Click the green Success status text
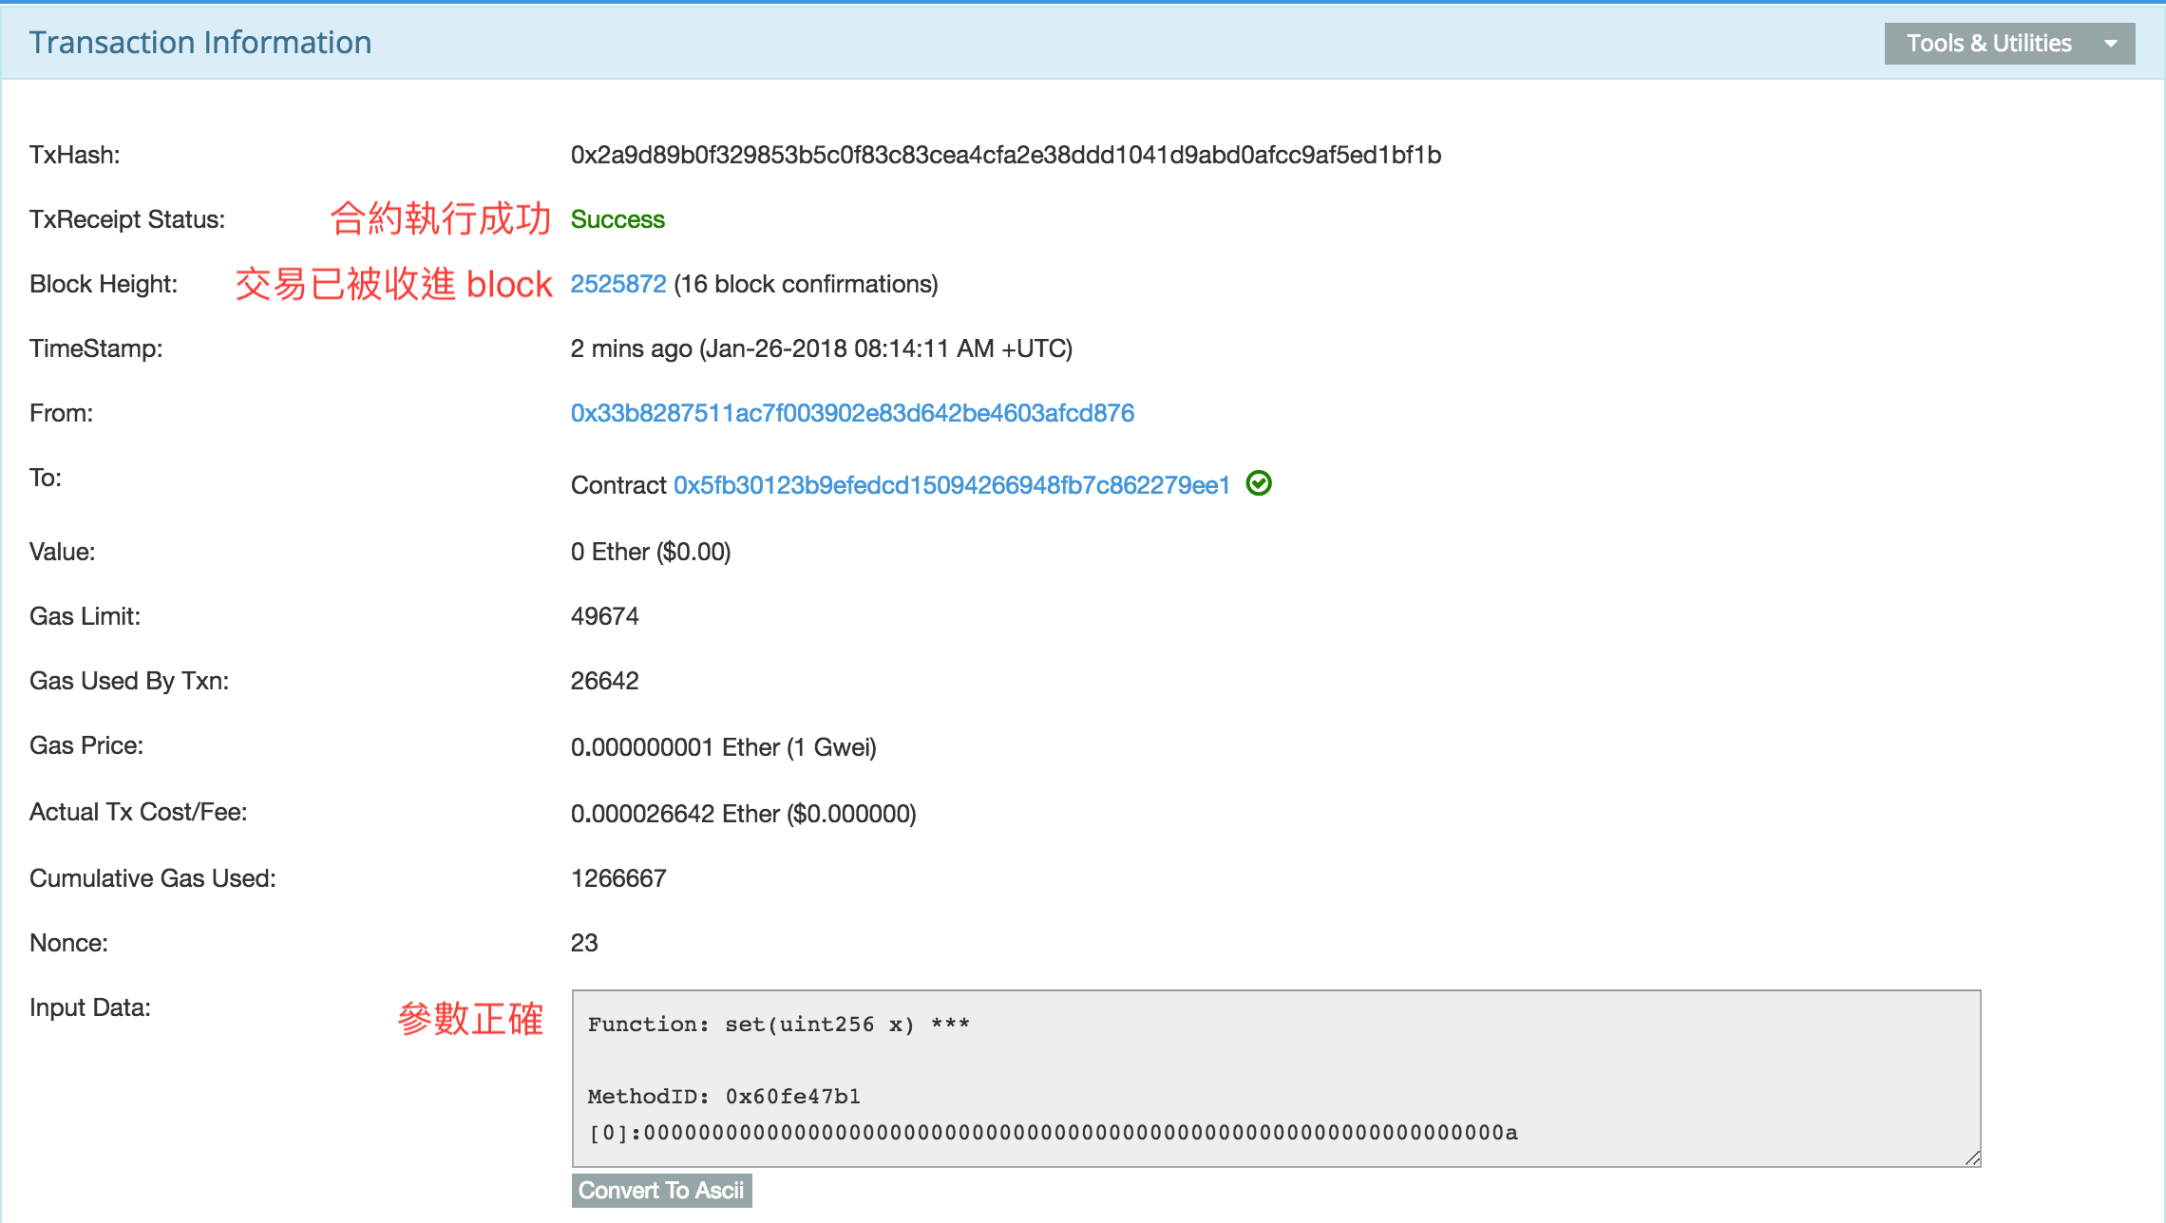Image resolution: width=2166 pixels, height=1223 pixels. point(617,219)
